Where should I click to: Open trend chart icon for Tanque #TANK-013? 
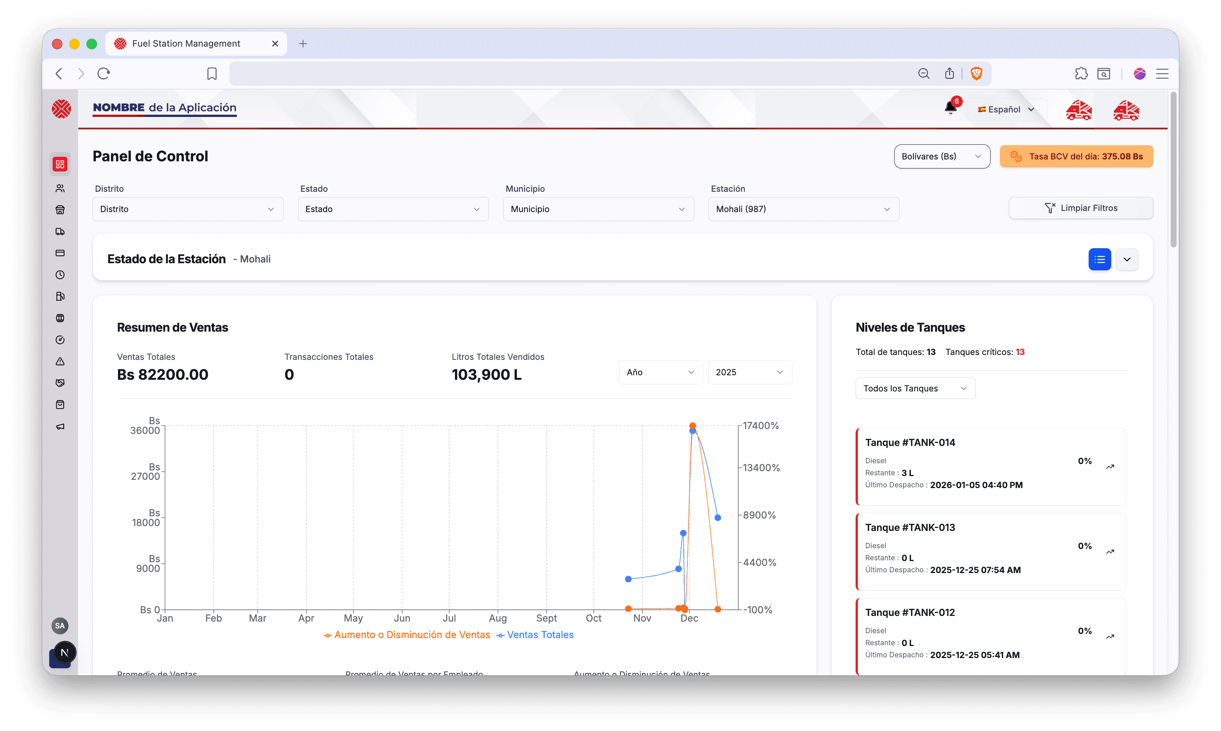1110,552
